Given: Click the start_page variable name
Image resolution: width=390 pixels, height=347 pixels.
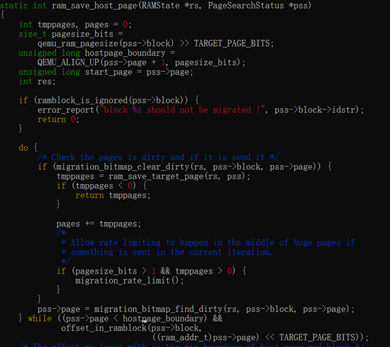Looking at the screenshot, I should [109, 72].
